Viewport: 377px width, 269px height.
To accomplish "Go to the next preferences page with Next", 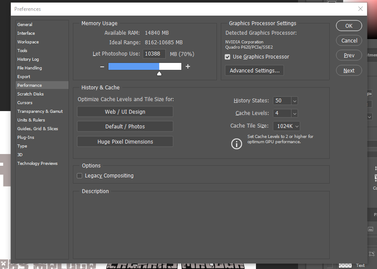I will 348,70.
